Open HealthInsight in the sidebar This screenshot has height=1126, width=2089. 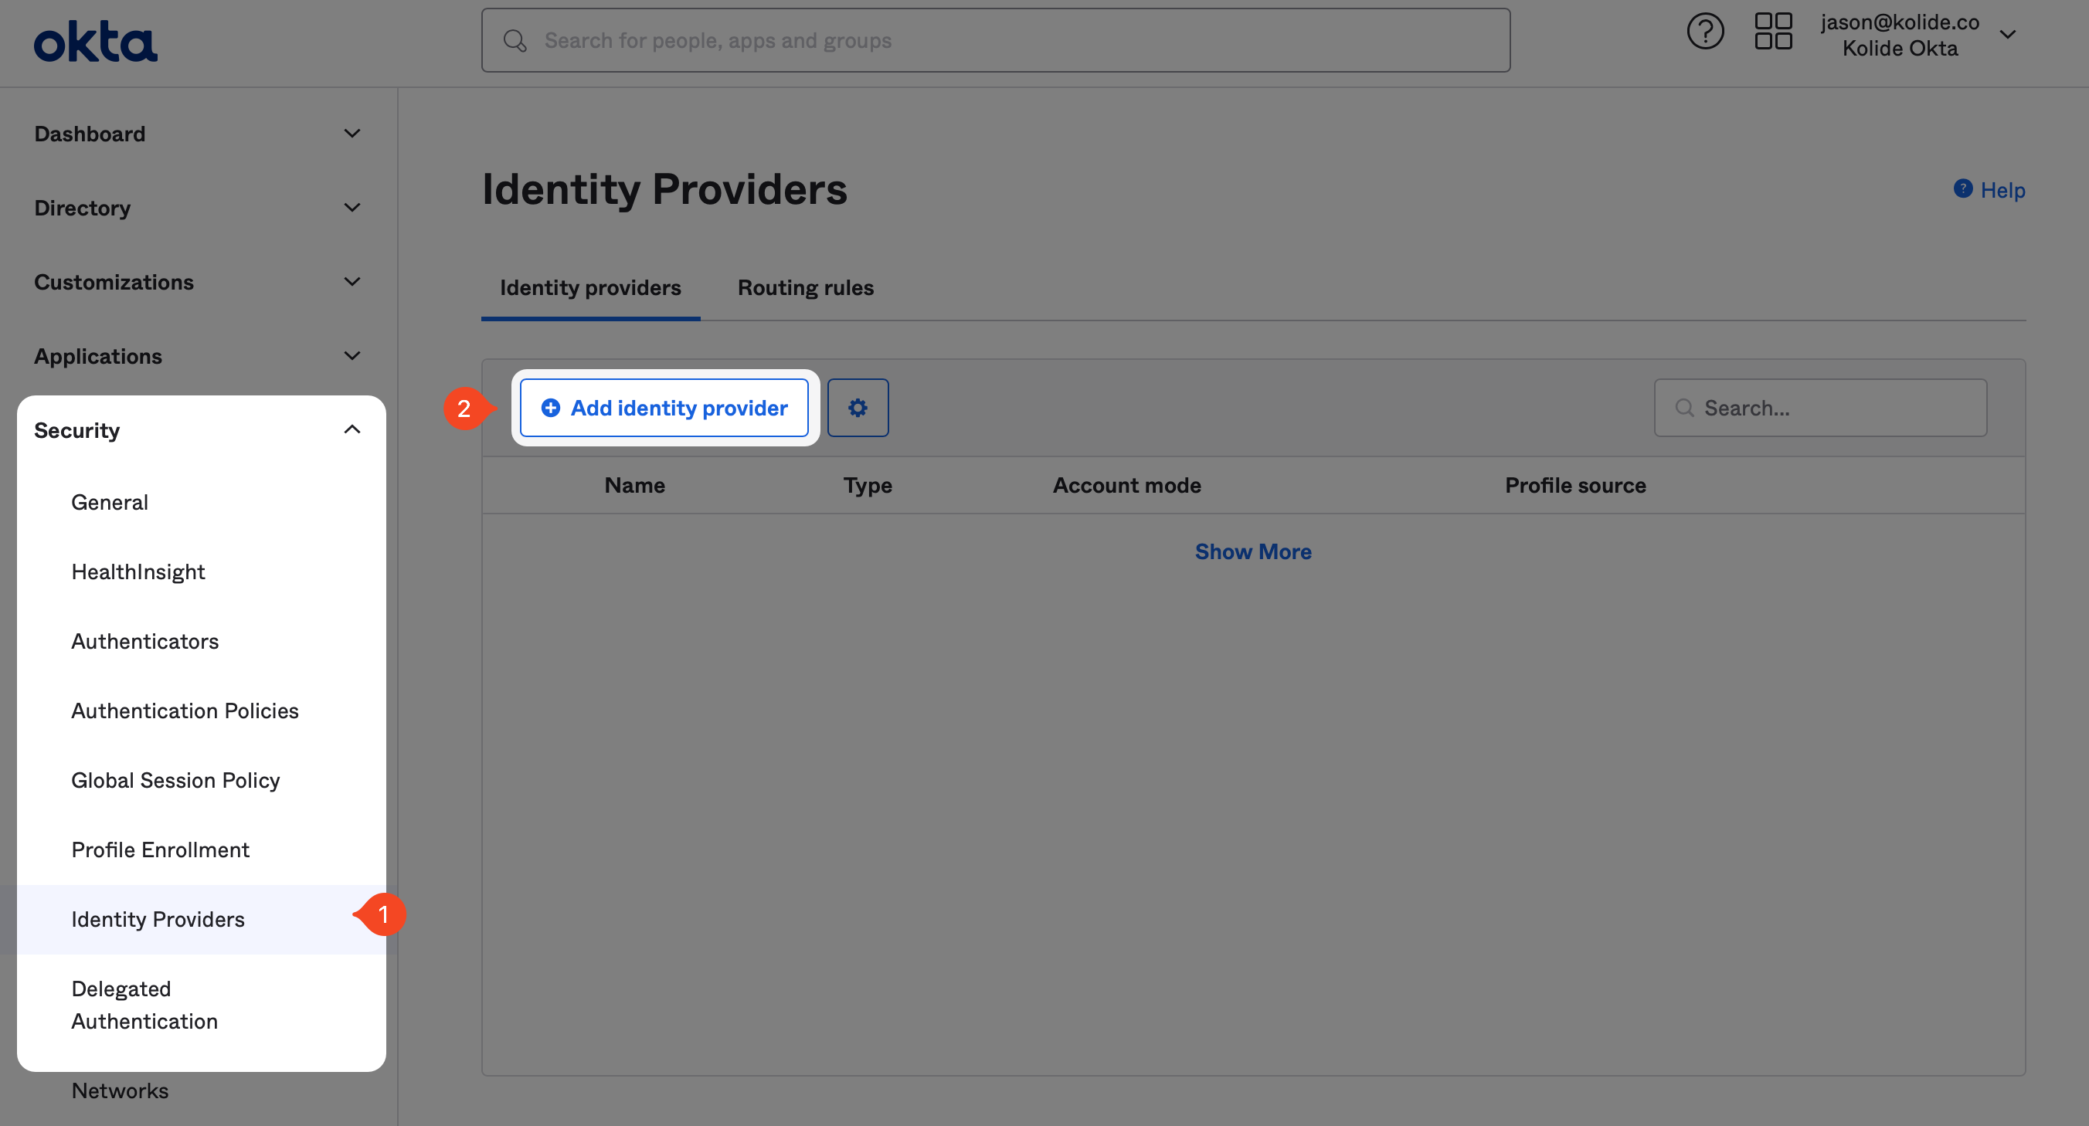(x=138, y=571)
